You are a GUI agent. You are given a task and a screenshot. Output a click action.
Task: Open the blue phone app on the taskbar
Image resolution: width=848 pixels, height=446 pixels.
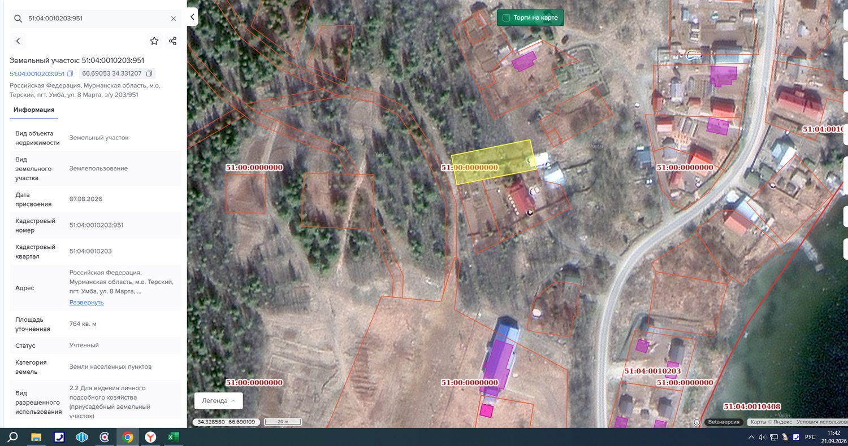59,437
